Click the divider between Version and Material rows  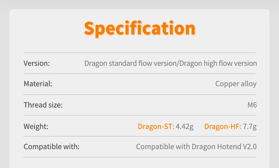coord(139,74)
